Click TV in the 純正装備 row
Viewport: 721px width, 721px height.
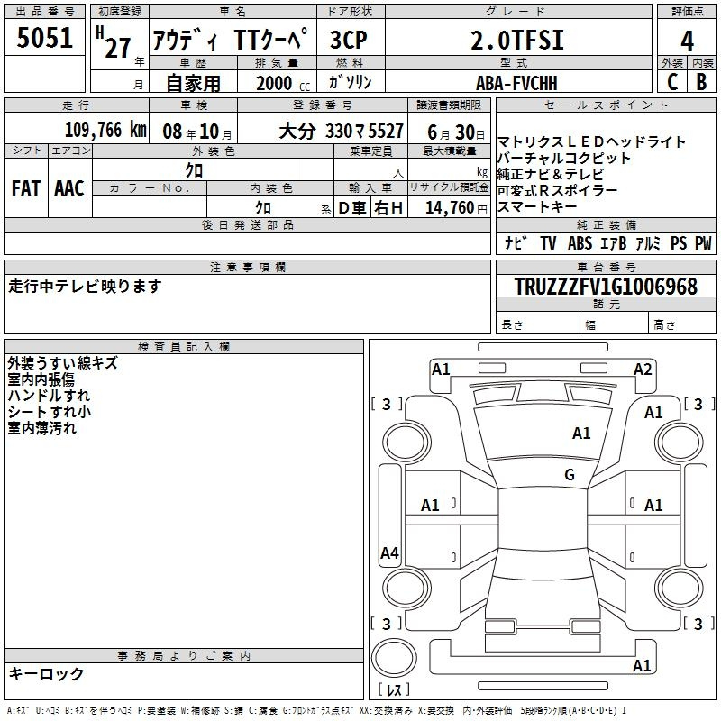548,242
